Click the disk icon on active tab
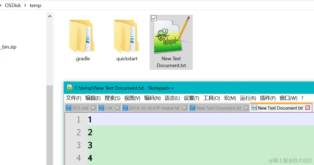 (254, 108)
